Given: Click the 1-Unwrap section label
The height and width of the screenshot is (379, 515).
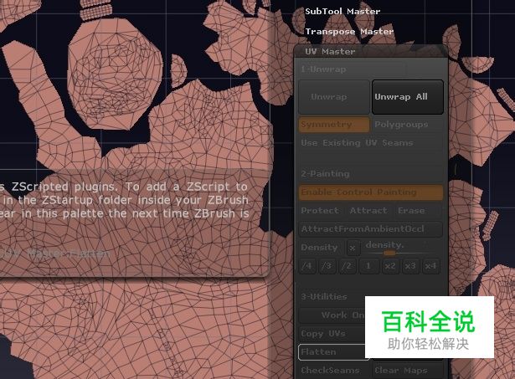Looking at the screenshot, I should tap(323, 69).
